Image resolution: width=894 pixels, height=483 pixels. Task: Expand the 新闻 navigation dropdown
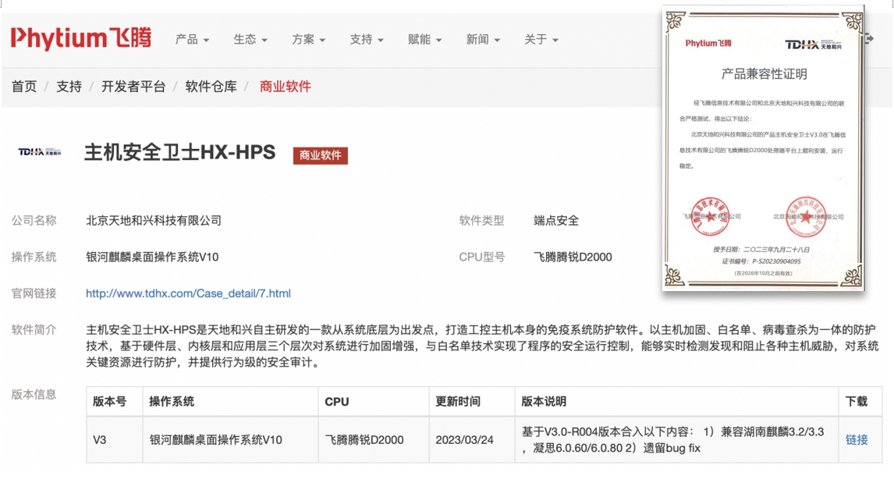click(x=483, y=39)
